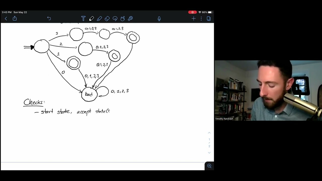Open the share export icon
This screenshot has width=322, height=181.
pyautogui.click(x=15, y=18)
